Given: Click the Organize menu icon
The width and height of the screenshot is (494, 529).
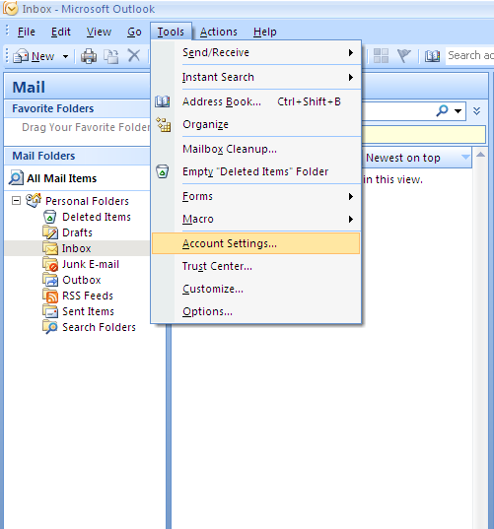Looking at the screenshot, I should (164, 124).
